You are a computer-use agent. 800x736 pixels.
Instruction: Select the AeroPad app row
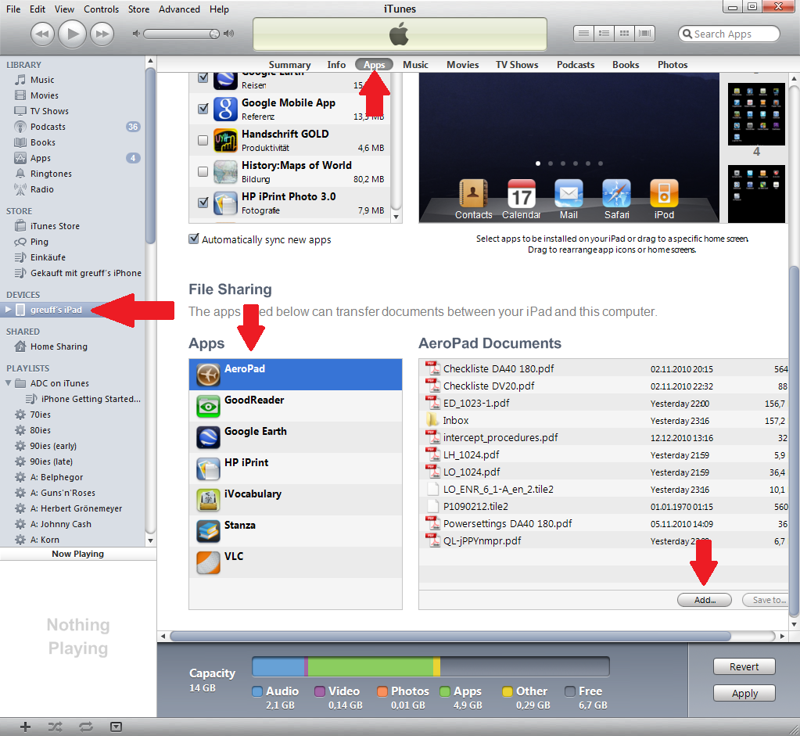pyautogui.click(x=296, y=375)
